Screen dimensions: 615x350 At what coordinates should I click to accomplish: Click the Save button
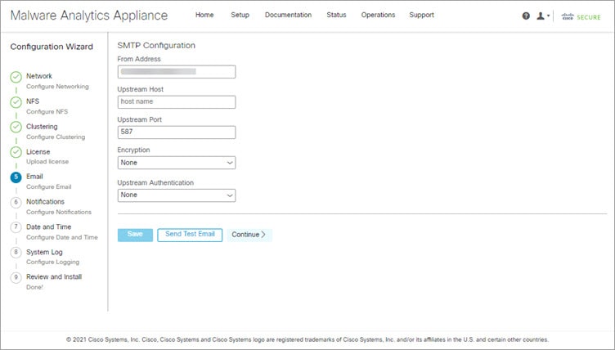(135, 235)
